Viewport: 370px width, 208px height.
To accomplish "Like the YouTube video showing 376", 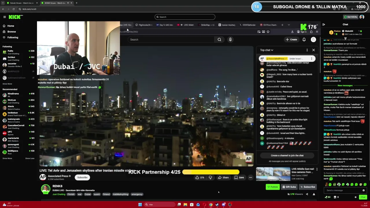I will coord(199,178).
